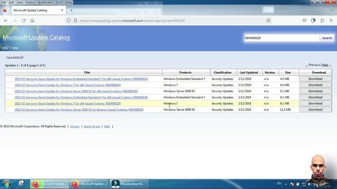Click the EN language indicator
This screenshot has height=189, width=337.
tap(279, 183)
